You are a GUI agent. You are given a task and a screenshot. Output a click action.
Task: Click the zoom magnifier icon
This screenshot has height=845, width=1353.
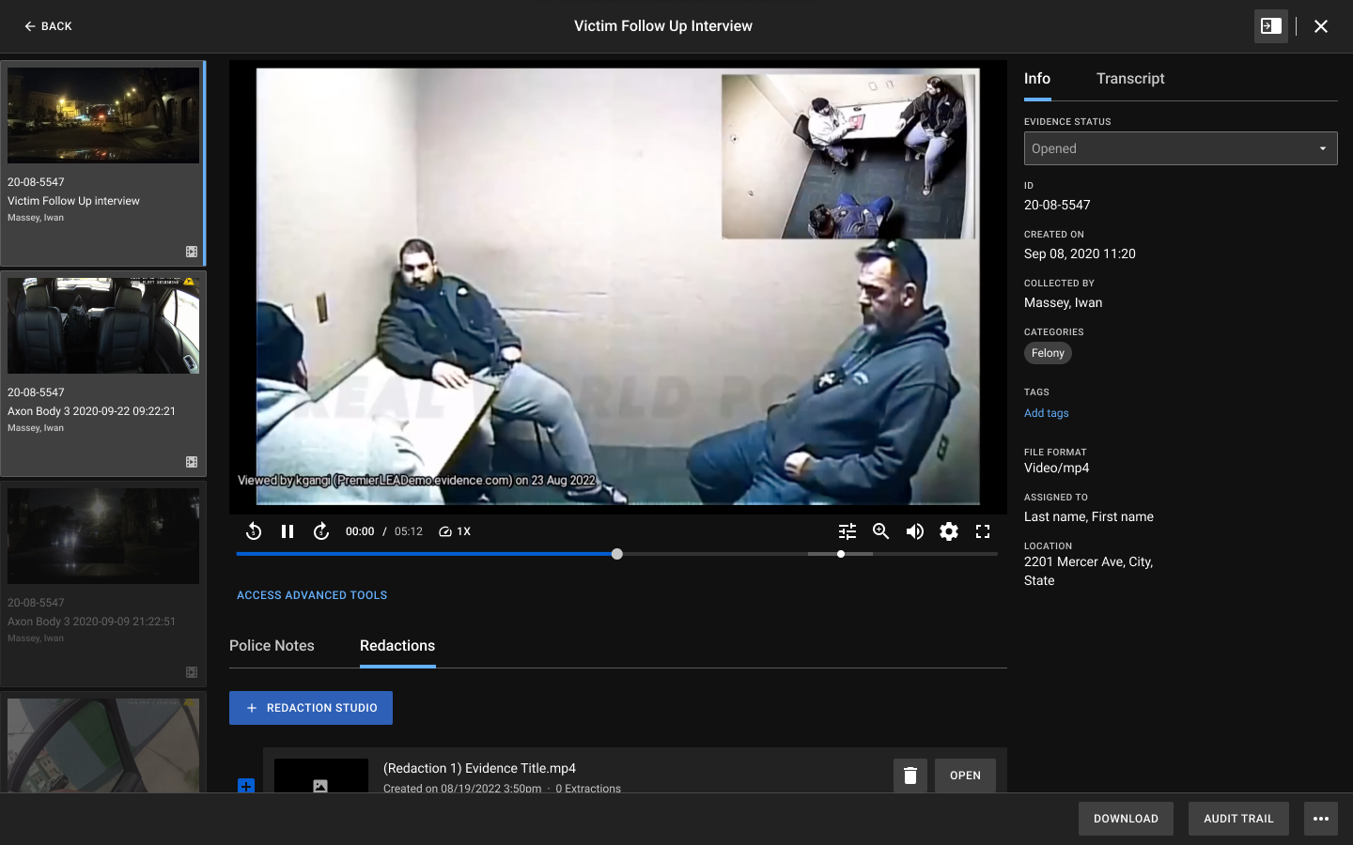(881, 531)
